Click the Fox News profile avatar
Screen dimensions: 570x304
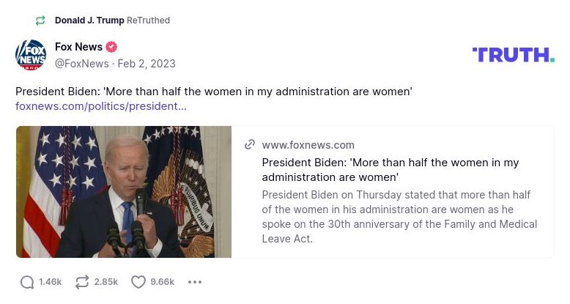[x=31, y=55]
